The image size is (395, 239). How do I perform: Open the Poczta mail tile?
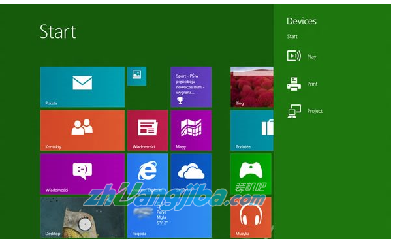pos(82,87)
